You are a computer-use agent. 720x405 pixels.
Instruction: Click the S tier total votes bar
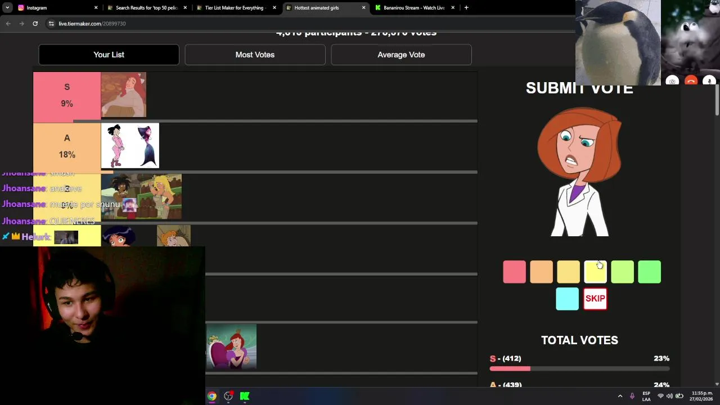[x=579, y=368]
